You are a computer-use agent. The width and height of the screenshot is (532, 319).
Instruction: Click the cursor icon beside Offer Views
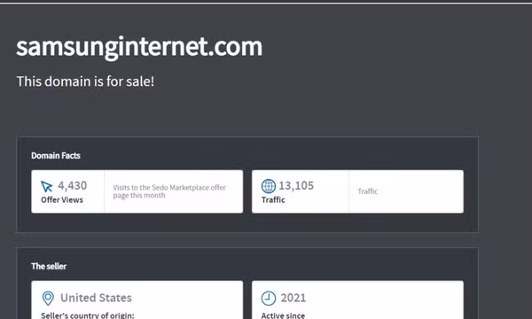[47, 186]
